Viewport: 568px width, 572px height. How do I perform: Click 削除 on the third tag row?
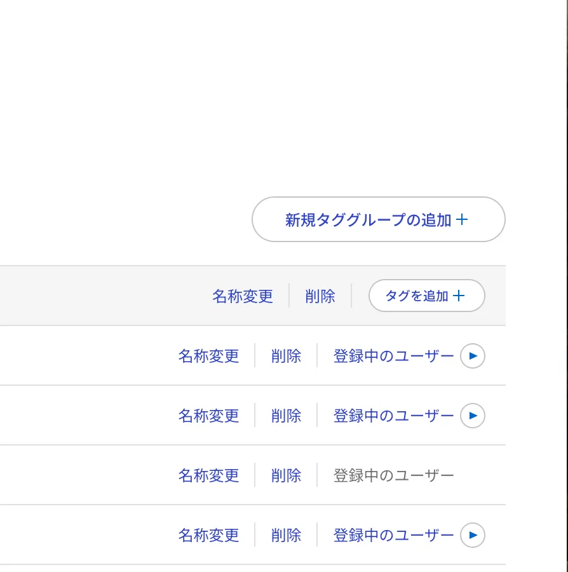point(286,475)
